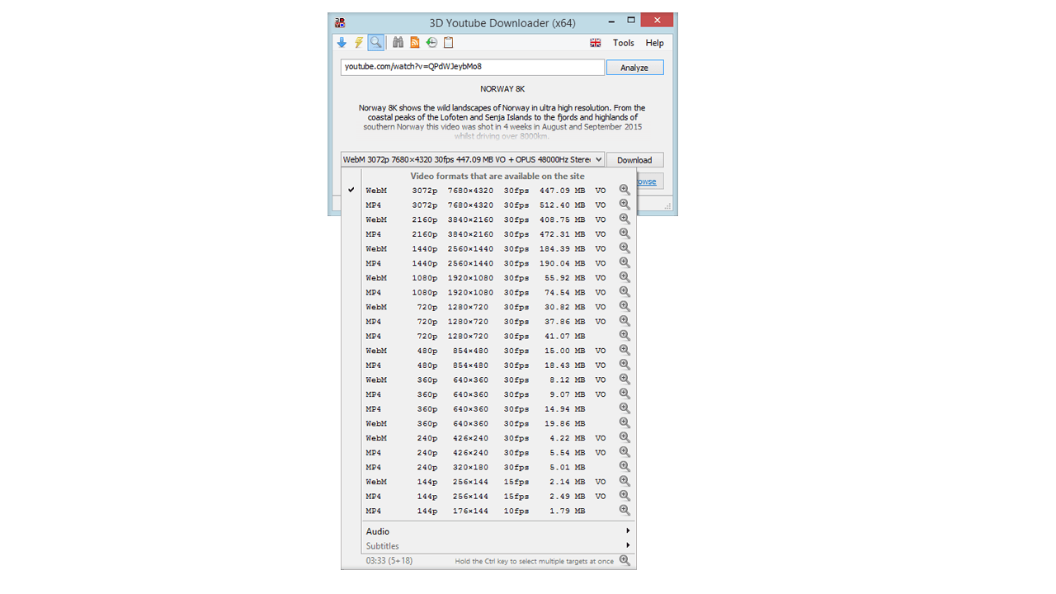
Task: Open the history clock icon
Action: (x=431, y=42)
